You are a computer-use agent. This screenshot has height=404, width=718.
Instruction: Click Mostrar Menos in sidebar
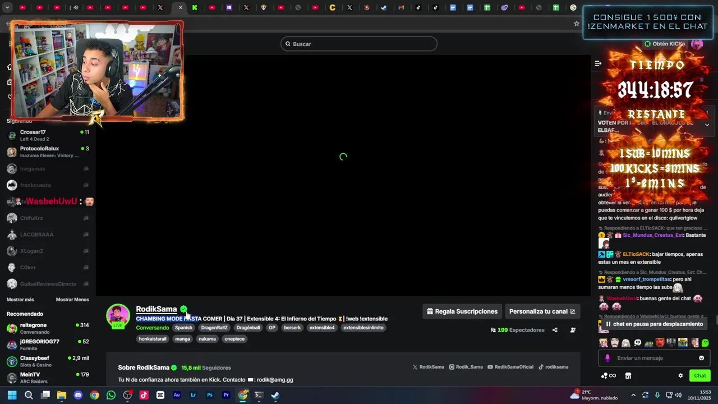(72, 300)
